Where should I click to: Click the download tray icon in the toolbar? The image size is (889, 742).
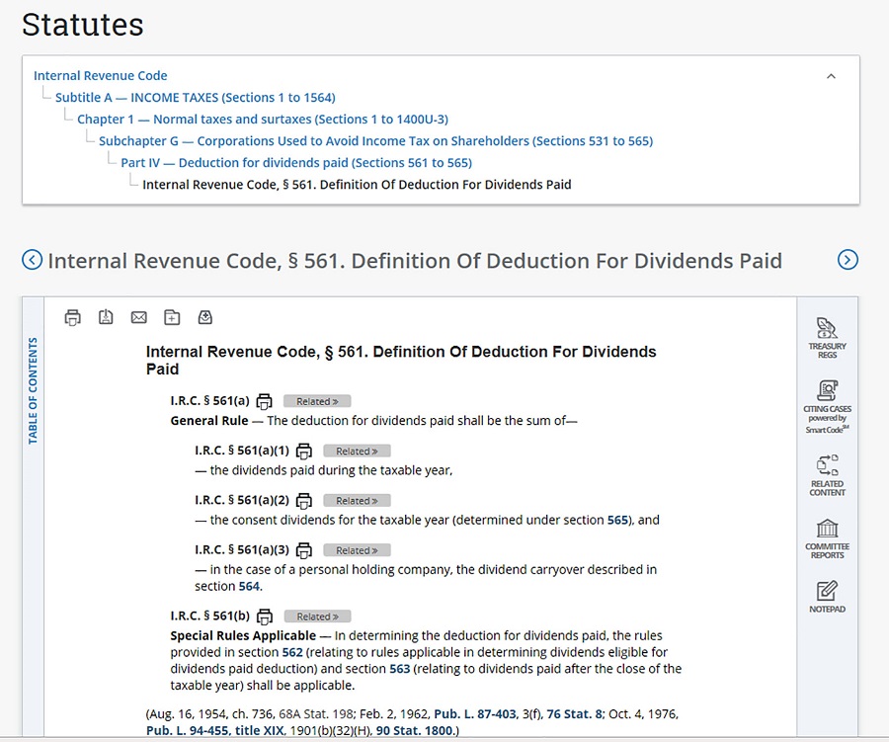tap(205, 317)
